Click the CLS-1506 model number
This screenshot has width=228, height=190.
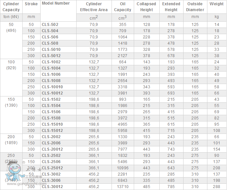(51, 112)
